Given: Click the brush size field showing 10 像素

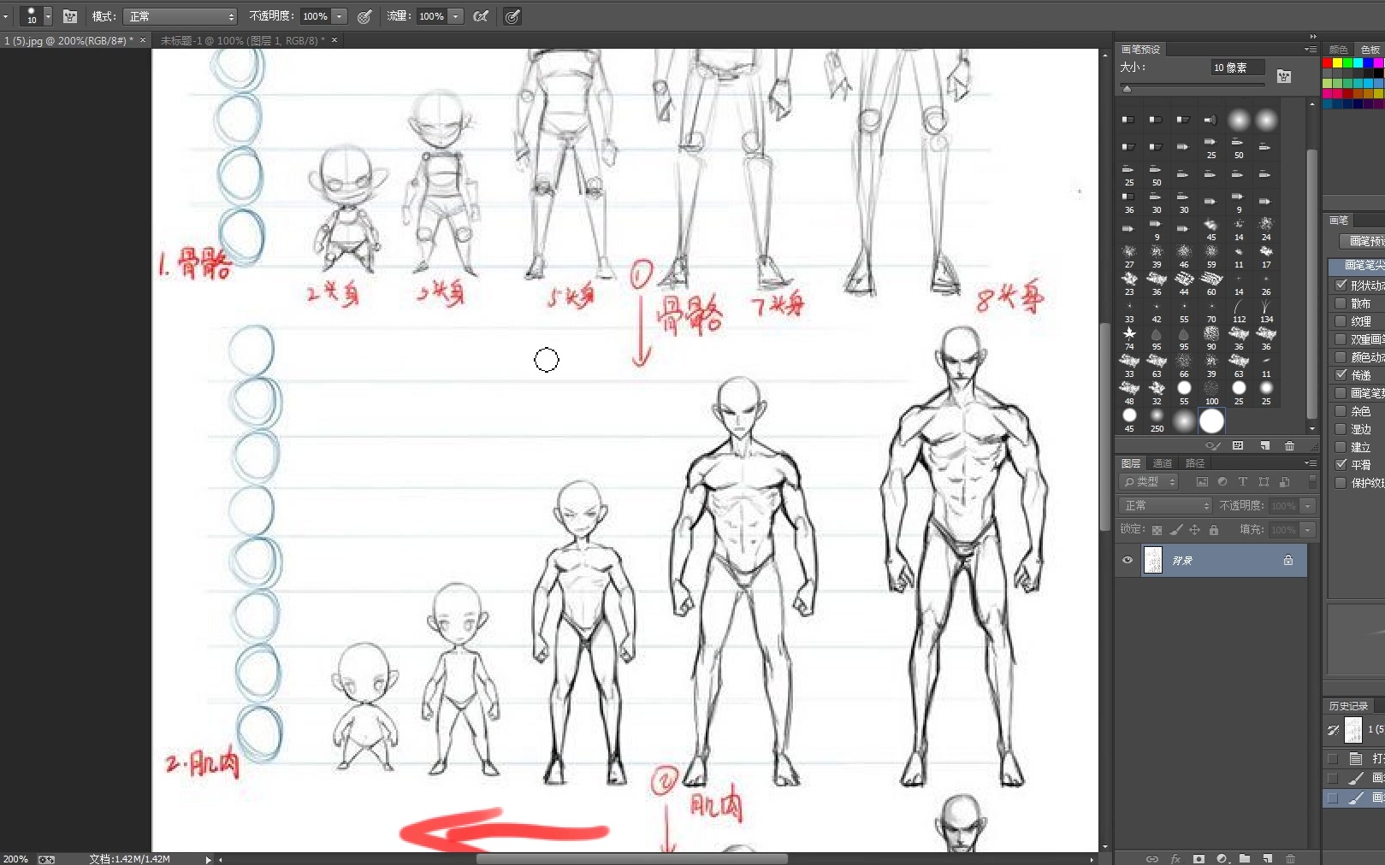Looking at the screenshot, I should coord(1237,68).
